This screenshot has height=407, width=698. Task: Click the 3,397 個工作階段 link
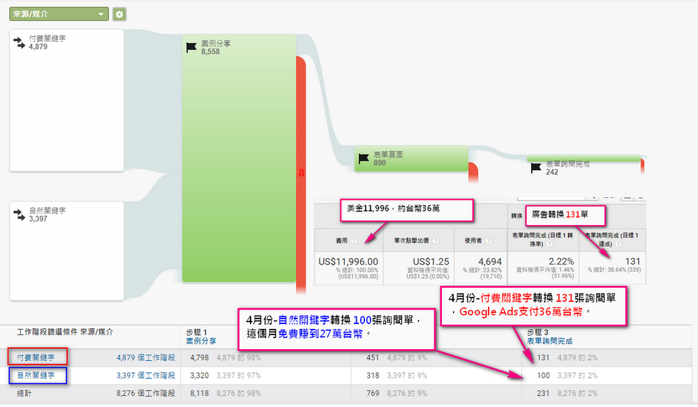[146, 376]
